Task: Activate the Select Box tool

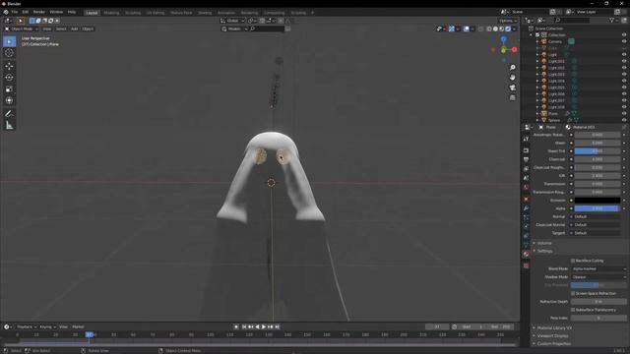Action: point(9,41)
